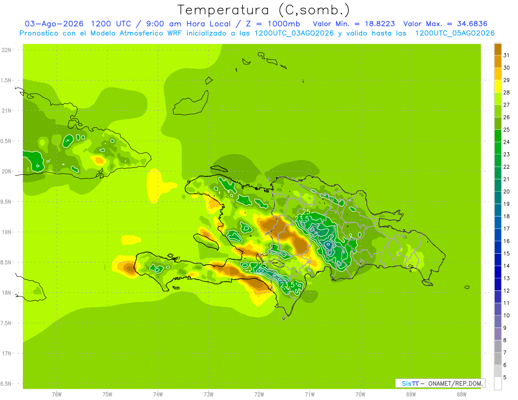Click the '16' value on the color scale
The height and width of the screenshot is (400, 518).
click(506, 241)
